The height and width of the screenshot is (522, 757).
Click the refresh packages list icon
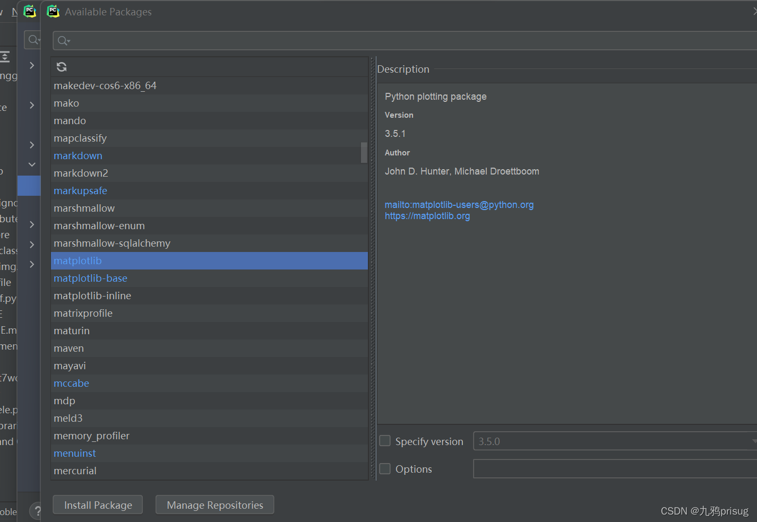(x=62, y=67)
